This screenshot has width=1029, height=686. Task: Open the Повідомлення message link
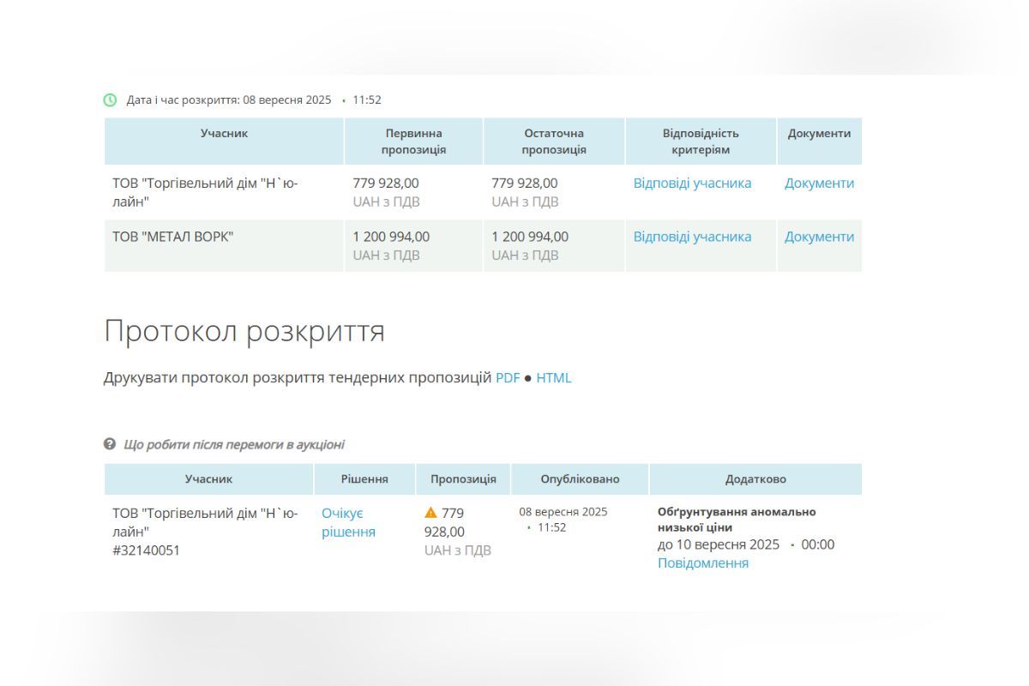tap(704, 563)
